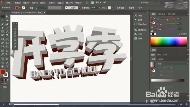
Task: Select the Eraser tool
Action: coord(7,35)
